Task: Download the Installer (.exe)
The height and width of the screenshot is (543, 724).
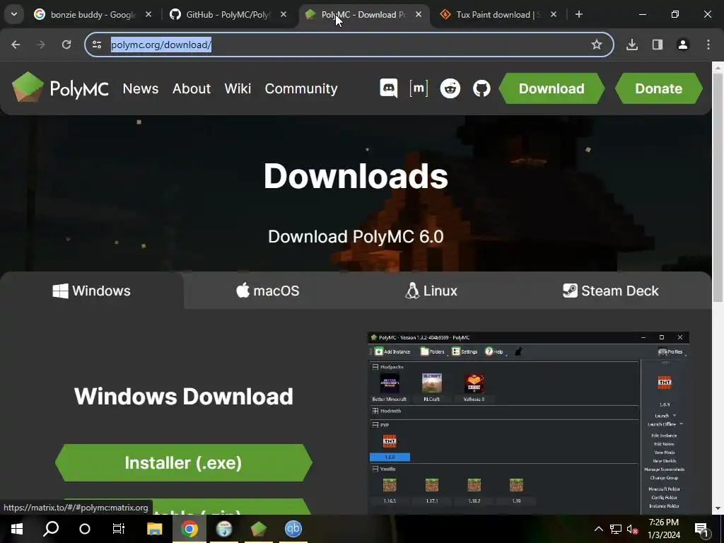Action: (x=183, y=462)
